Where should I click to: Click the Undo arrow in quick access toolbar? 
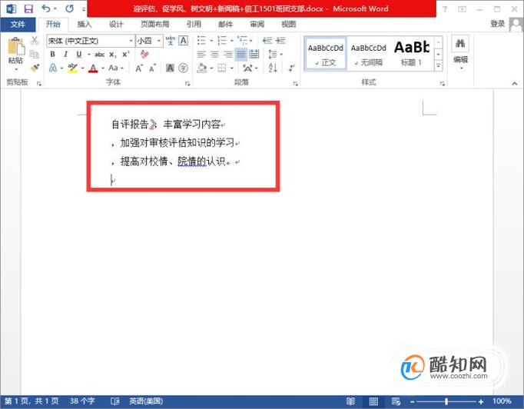46,8
